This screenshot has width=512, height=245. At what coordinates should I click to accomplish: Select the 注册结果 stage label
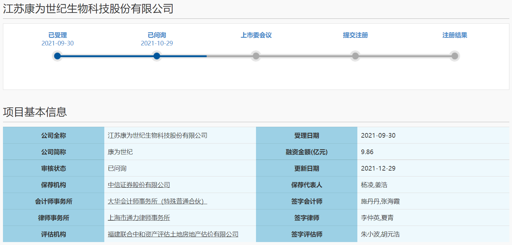[x=455, y=35]
